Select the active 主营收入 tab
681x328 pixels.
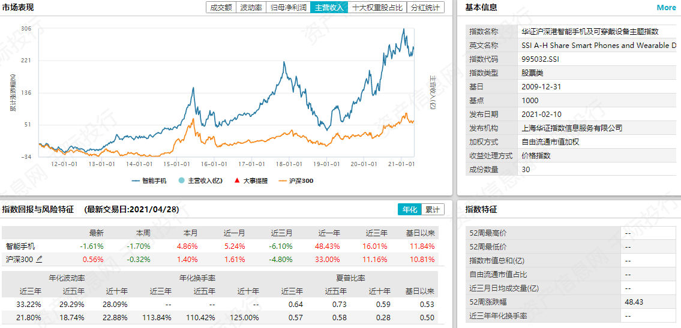coord(329,8)
